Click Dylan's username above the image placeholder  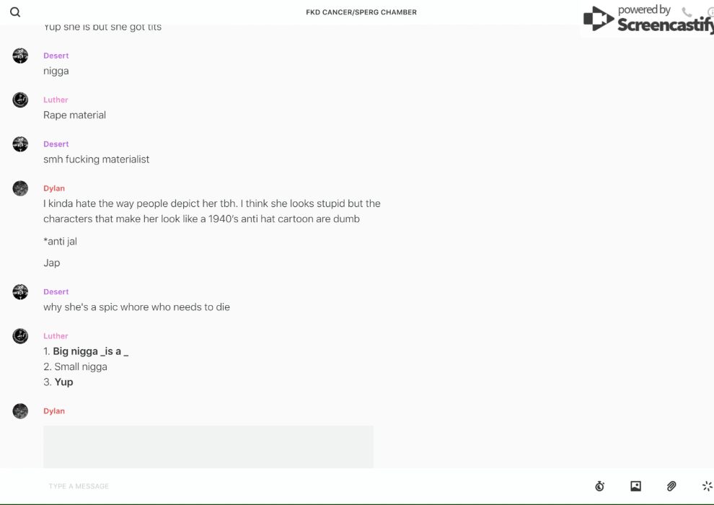click(x=54, y=411)
